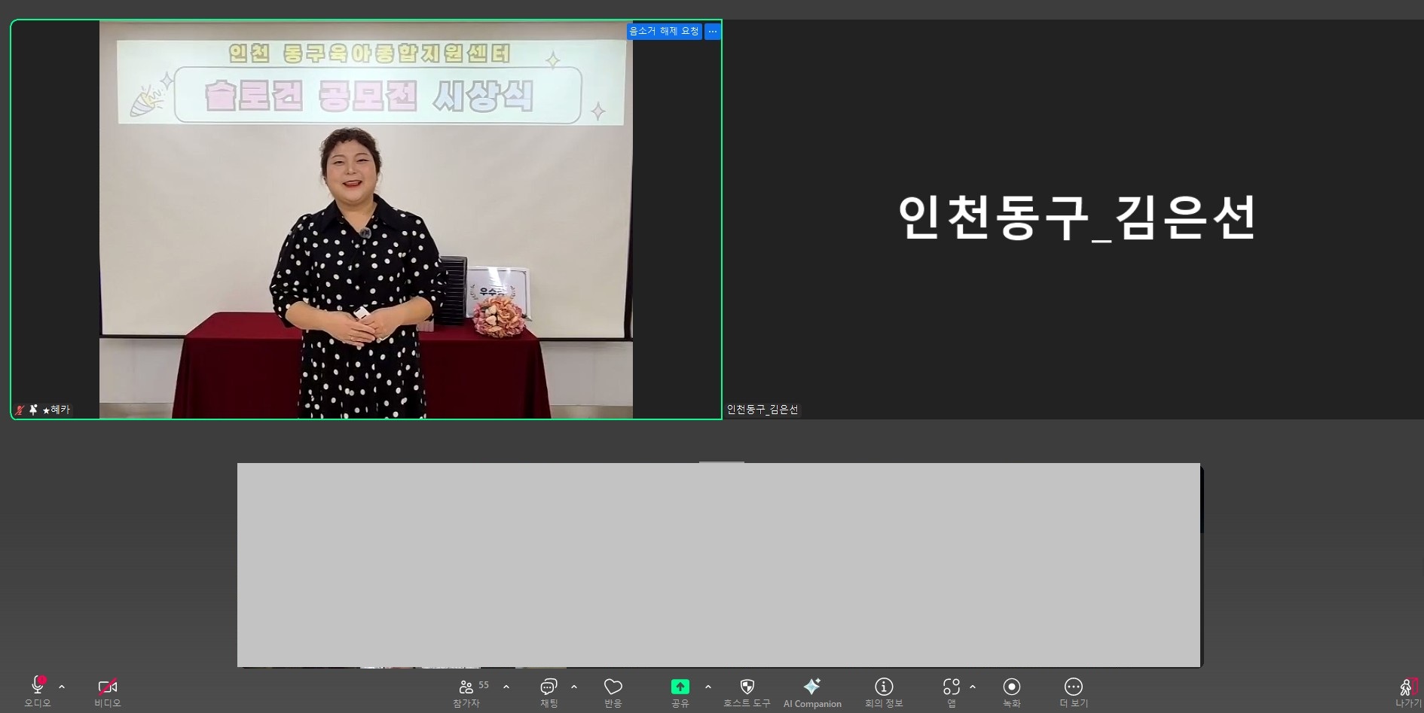
Task: Click the green 공유 share screen icon
Action: [x=680, y=687]
